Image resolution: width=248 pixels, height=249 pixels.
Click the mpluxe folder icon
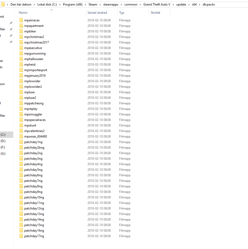coord(21,92)
